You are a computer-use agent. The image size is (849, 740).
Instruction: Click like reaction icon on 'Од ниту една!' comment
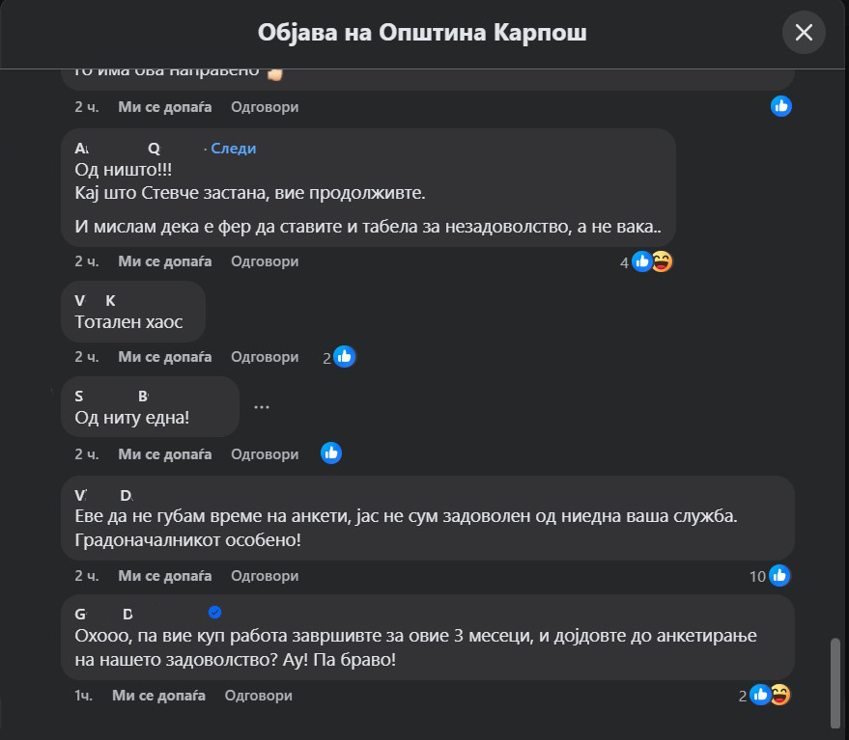coord(331,452)
